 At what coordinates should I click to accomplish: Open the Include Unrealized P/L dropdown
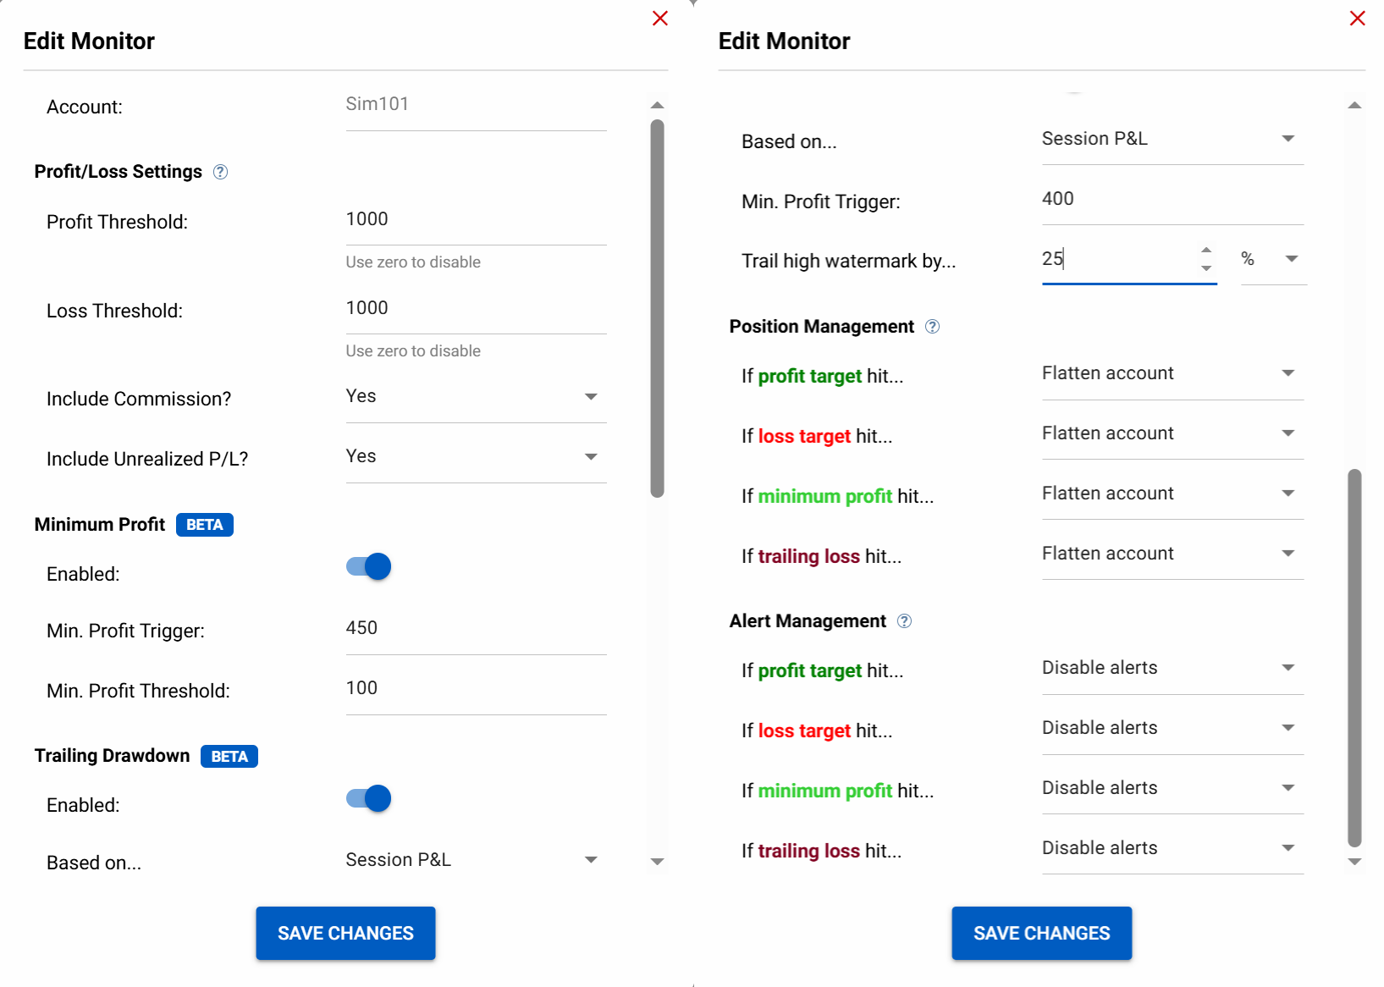476,456
